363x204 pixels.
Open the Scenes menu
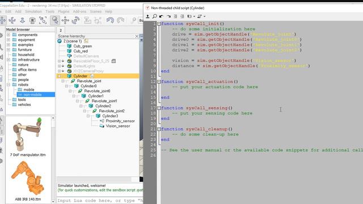coord(96,11)
